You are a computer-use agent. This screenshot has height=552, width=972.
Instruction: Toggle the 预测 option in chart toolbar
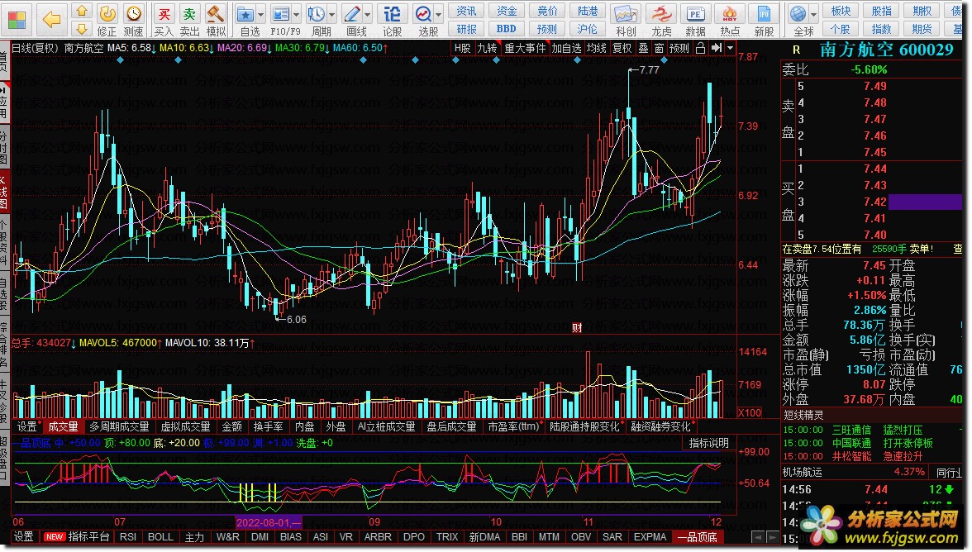click(679, 48)
